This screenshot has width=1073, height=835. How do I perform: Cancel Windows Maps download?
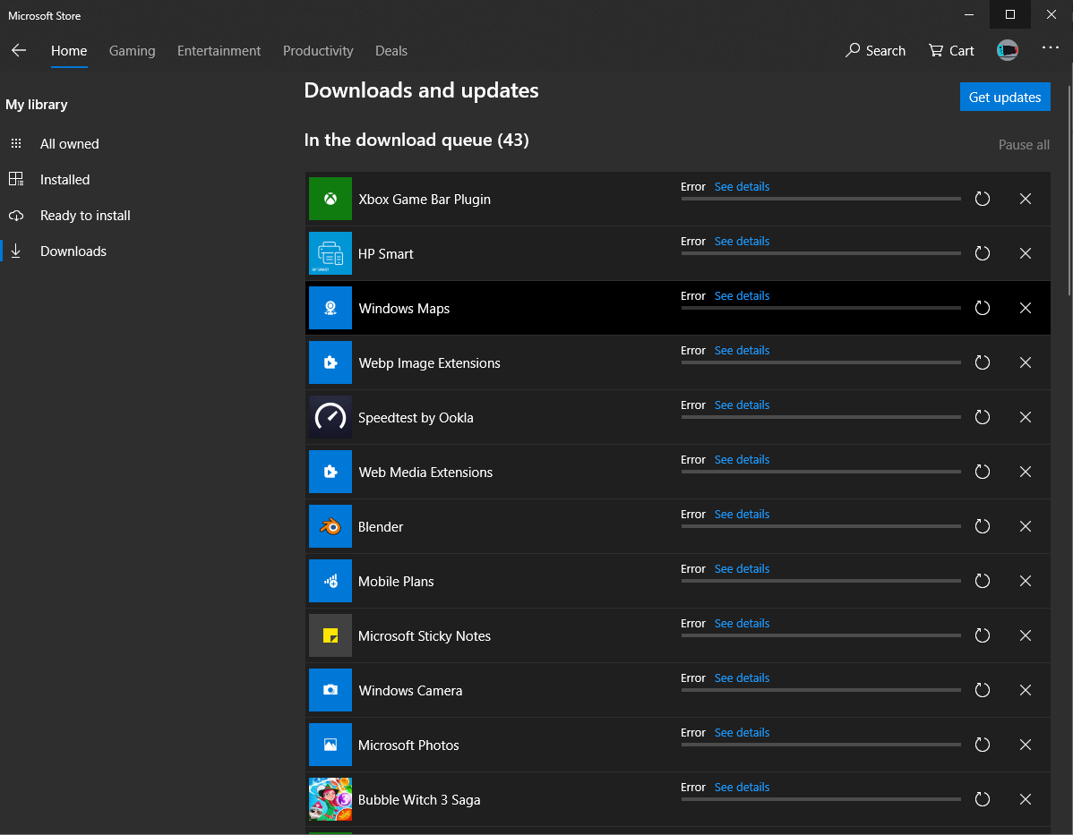click(x=1026, y=308)
